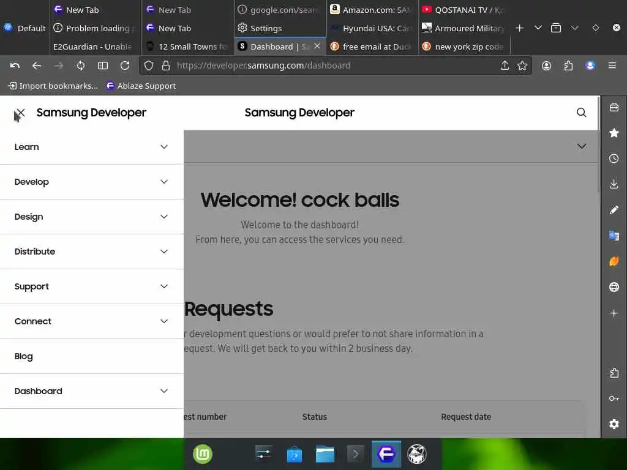Image resolution: width=627 pixels, height=470 pixels.
Task: Open the tab container icon in tab bar
Action: (x=556, y=28)
